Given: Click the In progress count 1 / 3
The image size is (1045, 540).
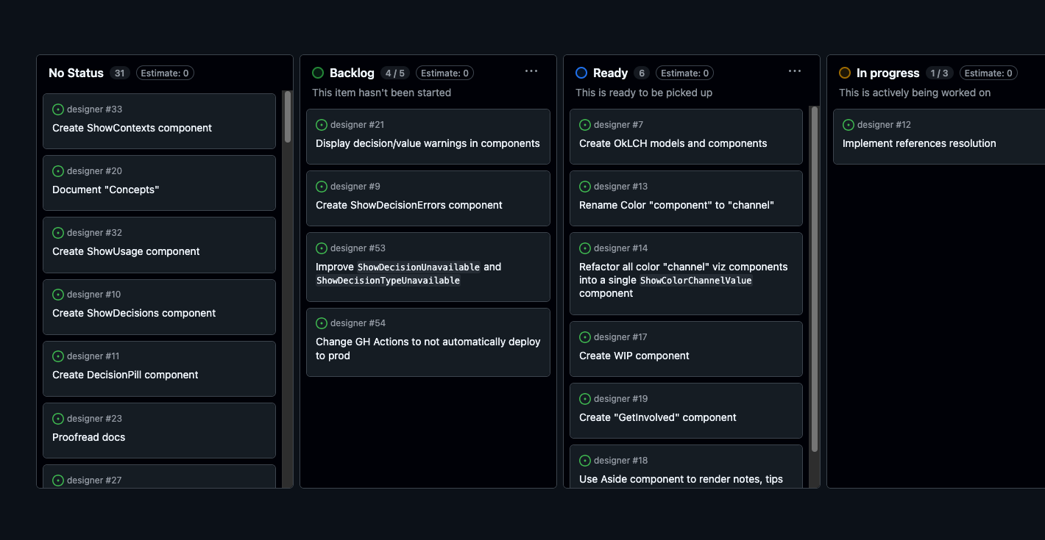Looking at the screenshot, I should point(939,73).
